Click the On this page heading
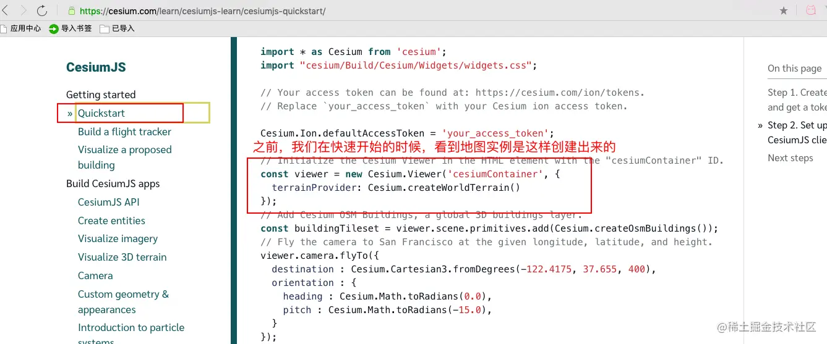This screenshot has width=827, height=344. [x=795, y=69]
